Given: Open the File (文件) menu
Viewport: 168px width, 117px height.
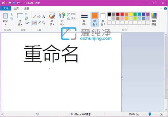Looking at the screenshot, I should pyautogui.click(x=6, y=8).
